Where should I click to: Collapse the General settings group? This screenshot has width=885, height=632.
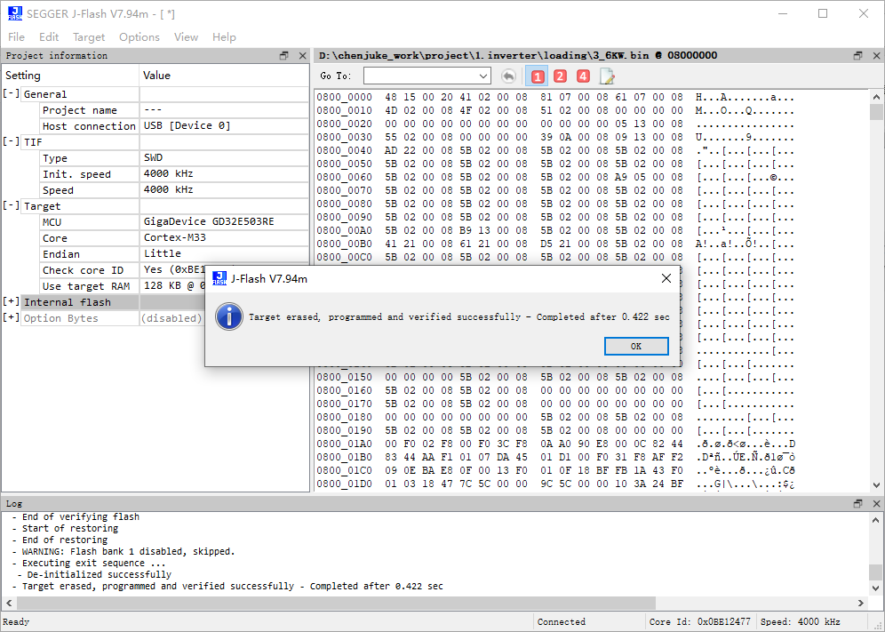pos(12,93)
